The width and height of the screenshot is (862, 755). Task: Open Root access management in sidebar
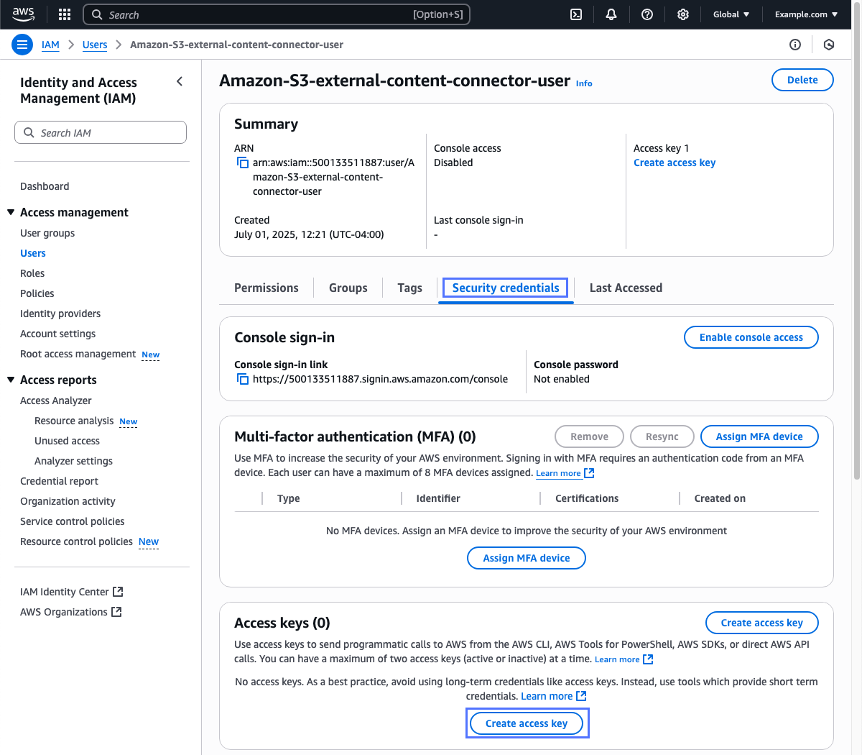click(78, 354)
